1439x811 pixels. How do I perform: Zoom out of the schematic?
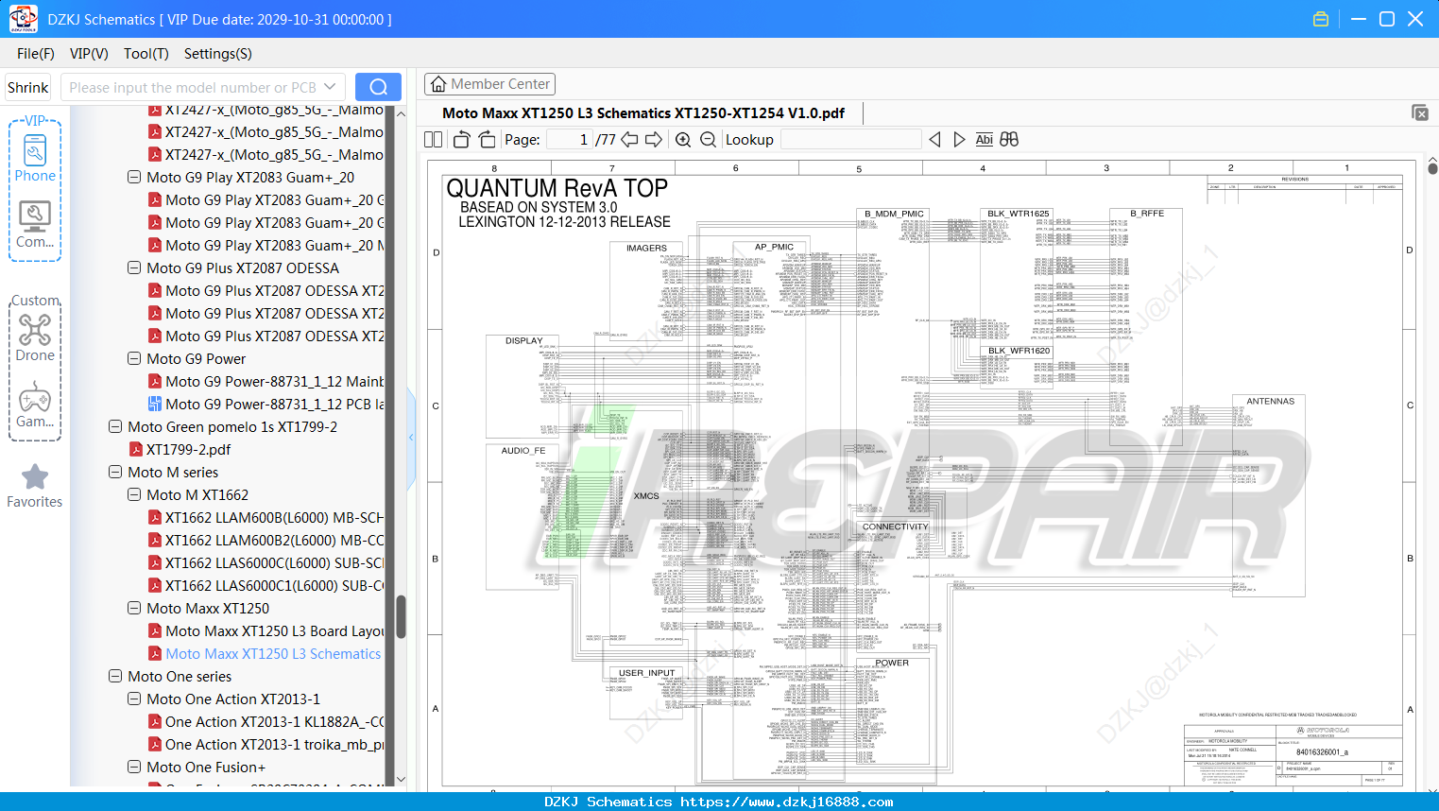[x=708, y=139]
